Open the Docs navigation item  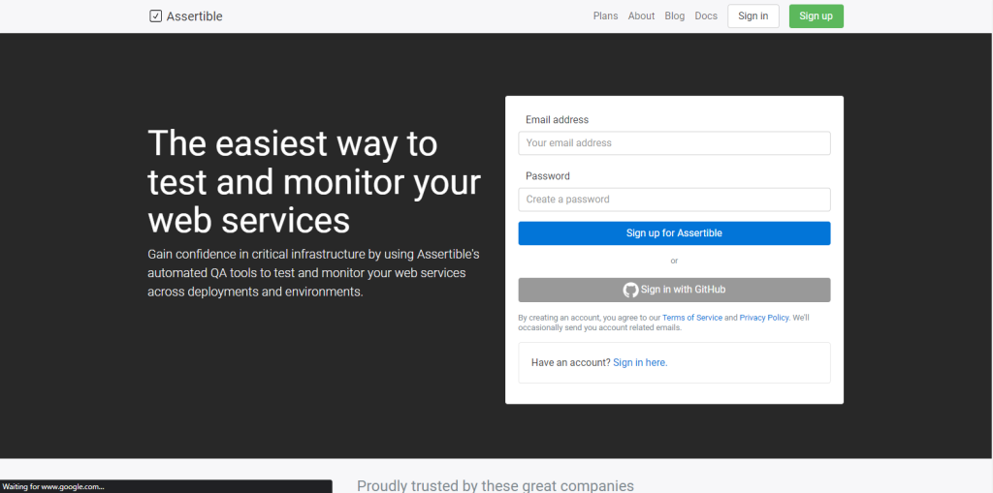click(x=706, y=16)
